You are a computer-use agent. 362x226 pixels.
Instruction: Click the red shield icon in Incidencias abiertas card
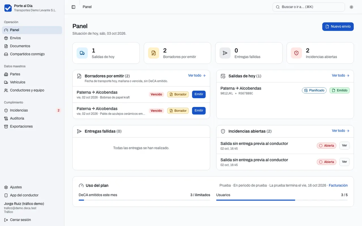click(296, 53)
